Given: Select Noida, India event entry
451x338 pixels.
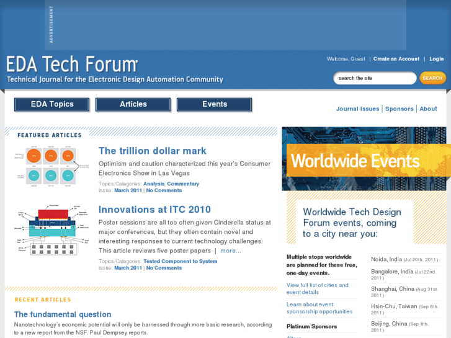Looking at the screenshot, I should pos(405,259).
